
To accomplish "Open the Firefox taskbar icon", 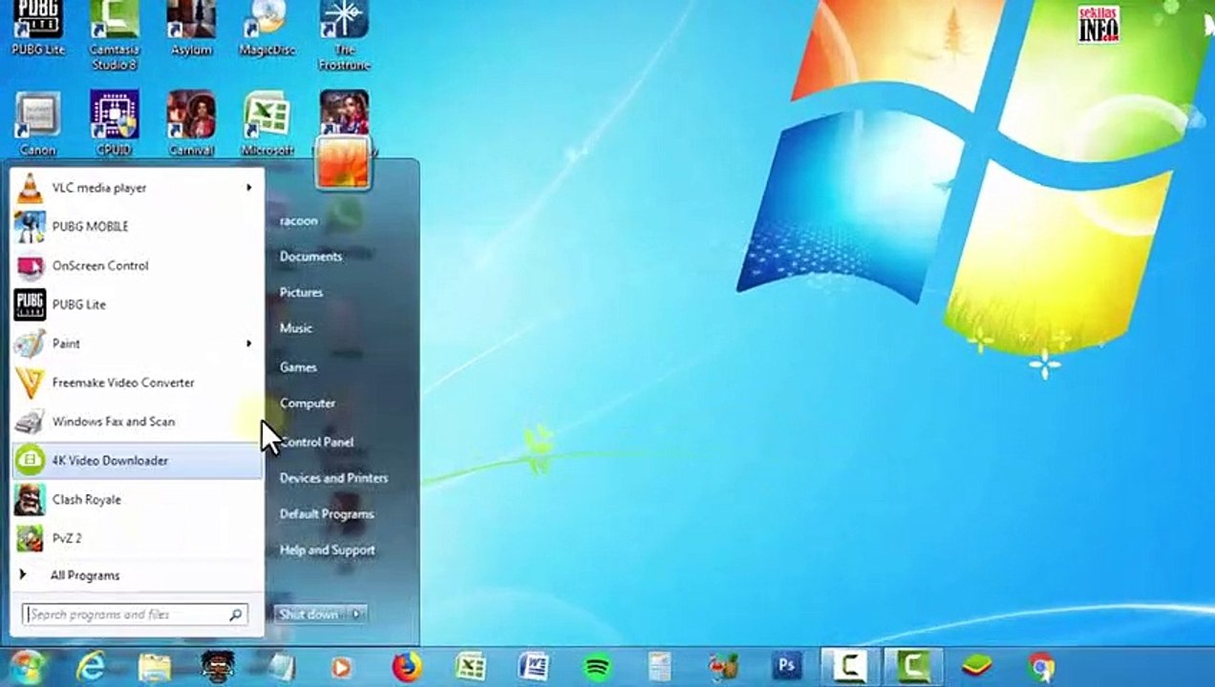I will point(407,667).
